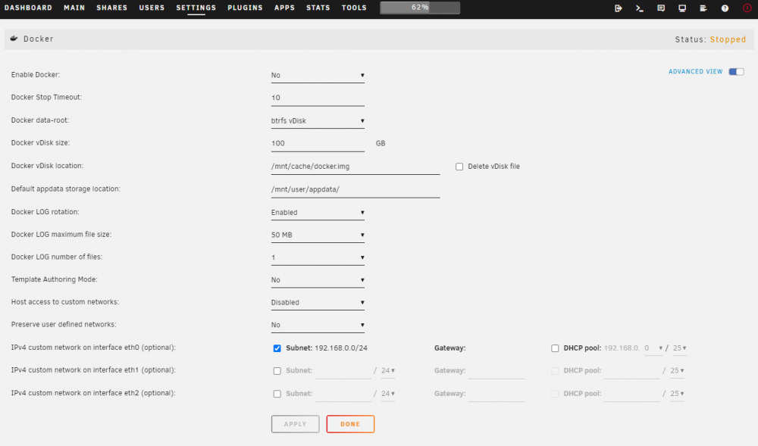The width and height of the screenshot is (758, 446).
Task: Click the Default appdata storage location field
Action: click(x=356, y=190)
